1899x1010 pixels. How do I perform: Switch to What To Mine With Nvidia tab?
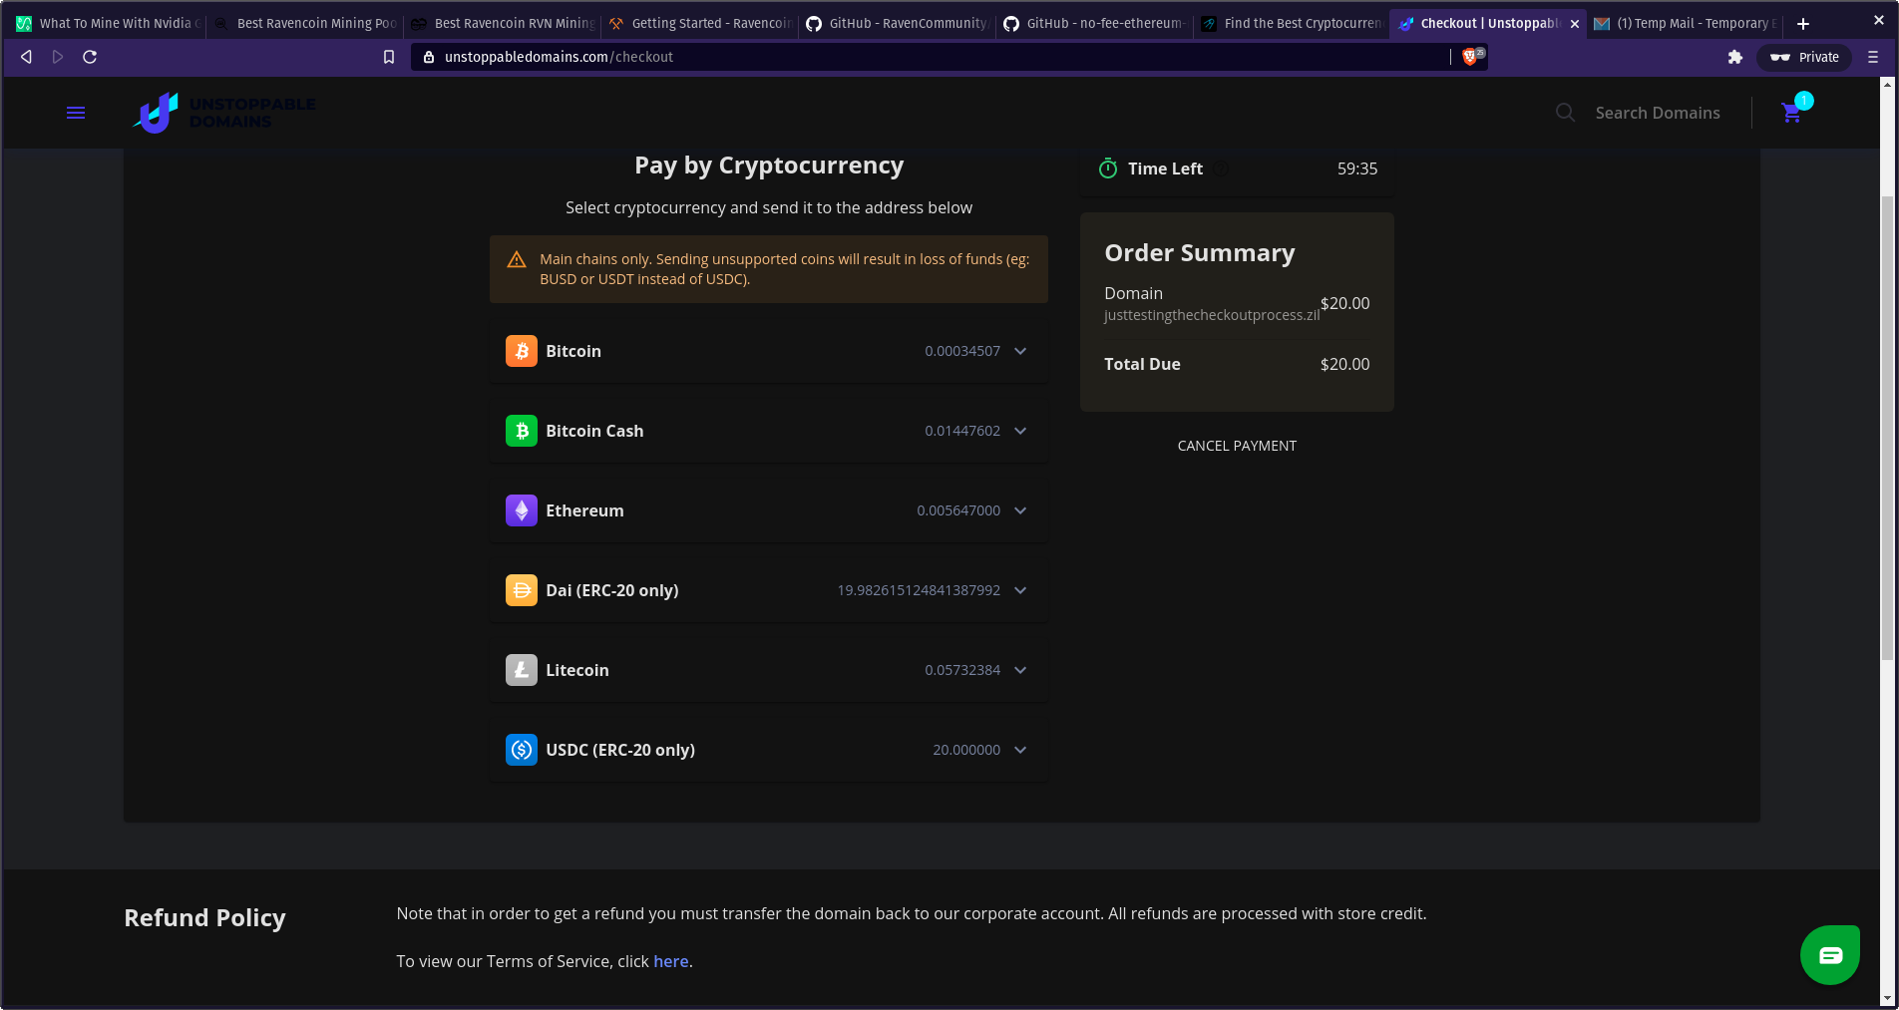pos(108,23)
